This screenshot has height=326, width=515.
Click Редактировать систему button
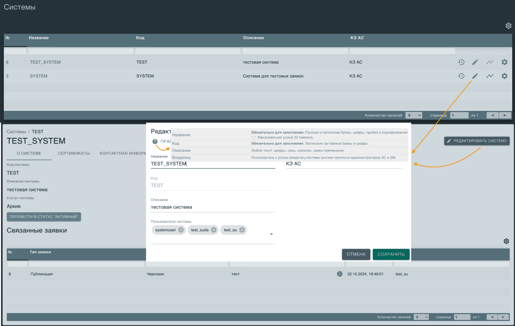[477, 141]
